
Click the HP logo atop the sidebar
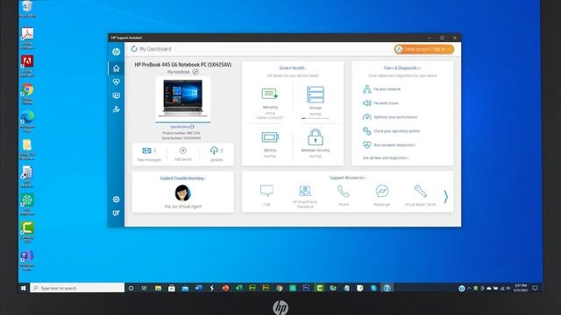click(x=117, y=52)
